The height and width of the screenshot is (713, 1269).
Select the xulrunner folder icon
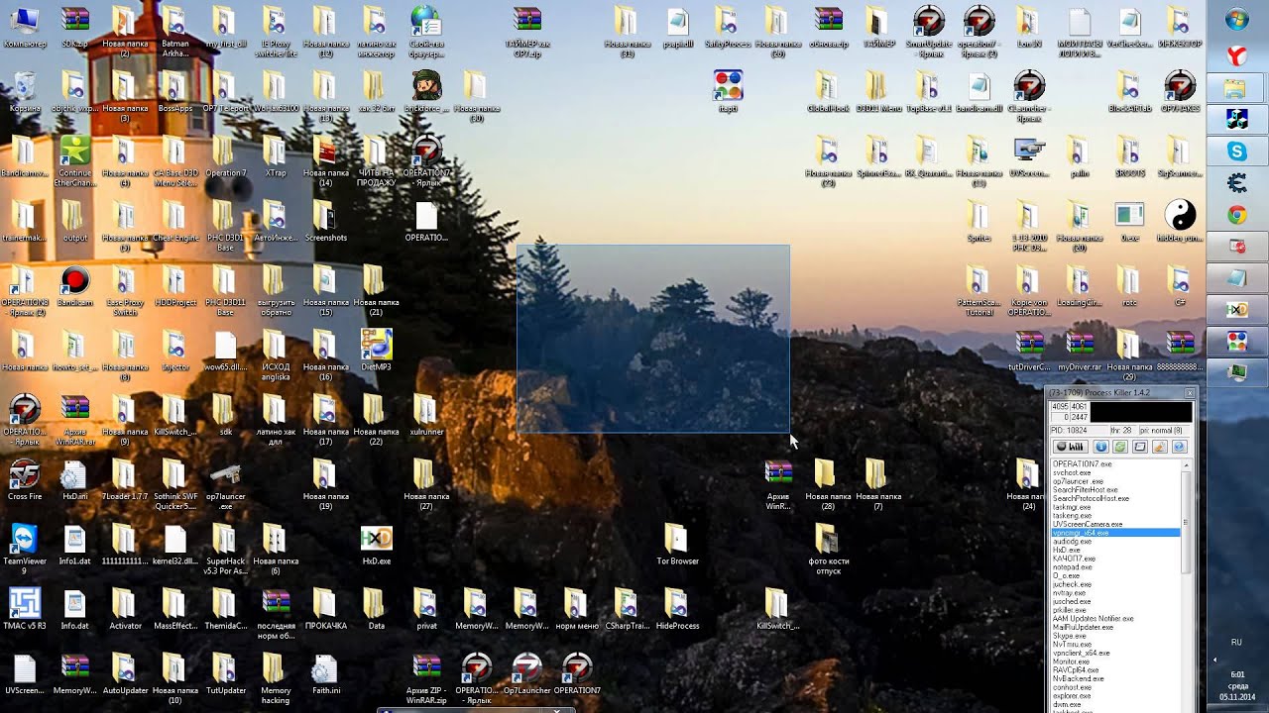point(425,415)
